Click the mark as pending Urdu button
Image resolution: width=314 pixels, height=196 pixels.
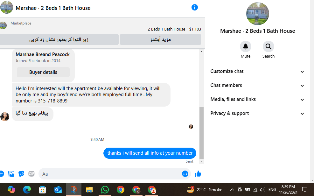pyautogui.click(x=59, y=39)
